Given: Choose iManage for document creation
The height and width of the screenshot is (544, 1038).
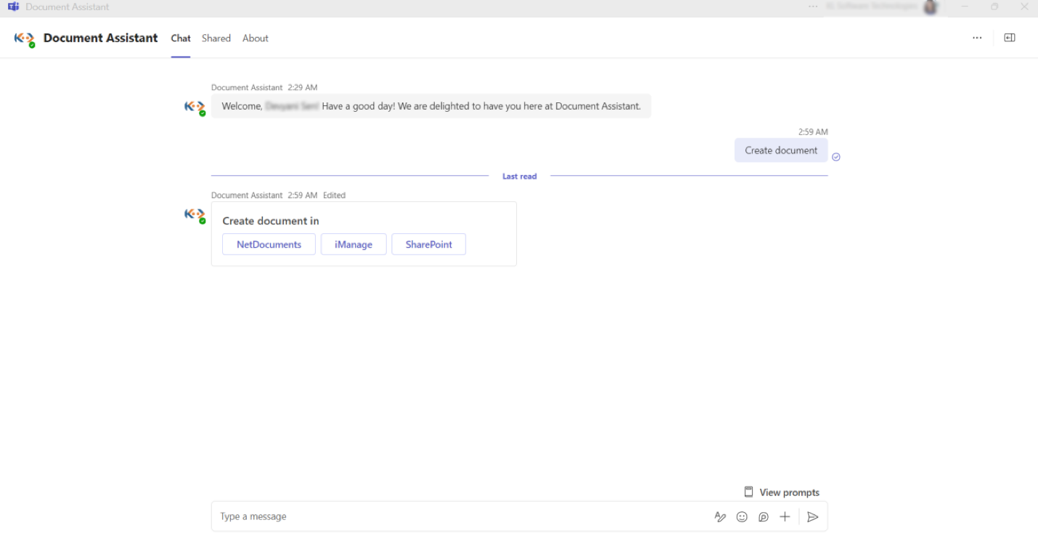Looking at the screenshot, I should [x=354, y=245].
